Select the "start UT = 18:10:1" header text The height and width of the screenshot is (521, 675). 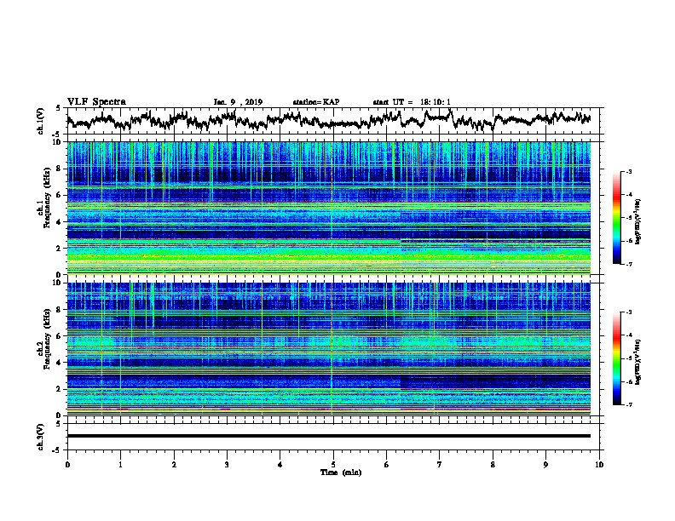tap(412, 102)
